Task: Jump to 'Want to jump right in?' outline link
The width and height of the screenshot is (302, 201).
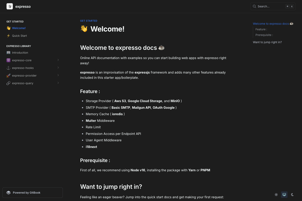Action: [x=267, y=42]
